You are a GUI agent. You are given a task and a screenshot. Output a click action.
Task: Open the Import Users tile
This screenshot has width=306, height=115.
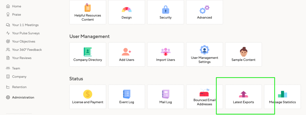pos(166,54)
